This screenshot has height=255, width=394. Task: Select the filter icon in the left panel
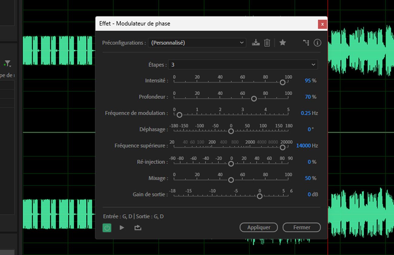point(8,64)
